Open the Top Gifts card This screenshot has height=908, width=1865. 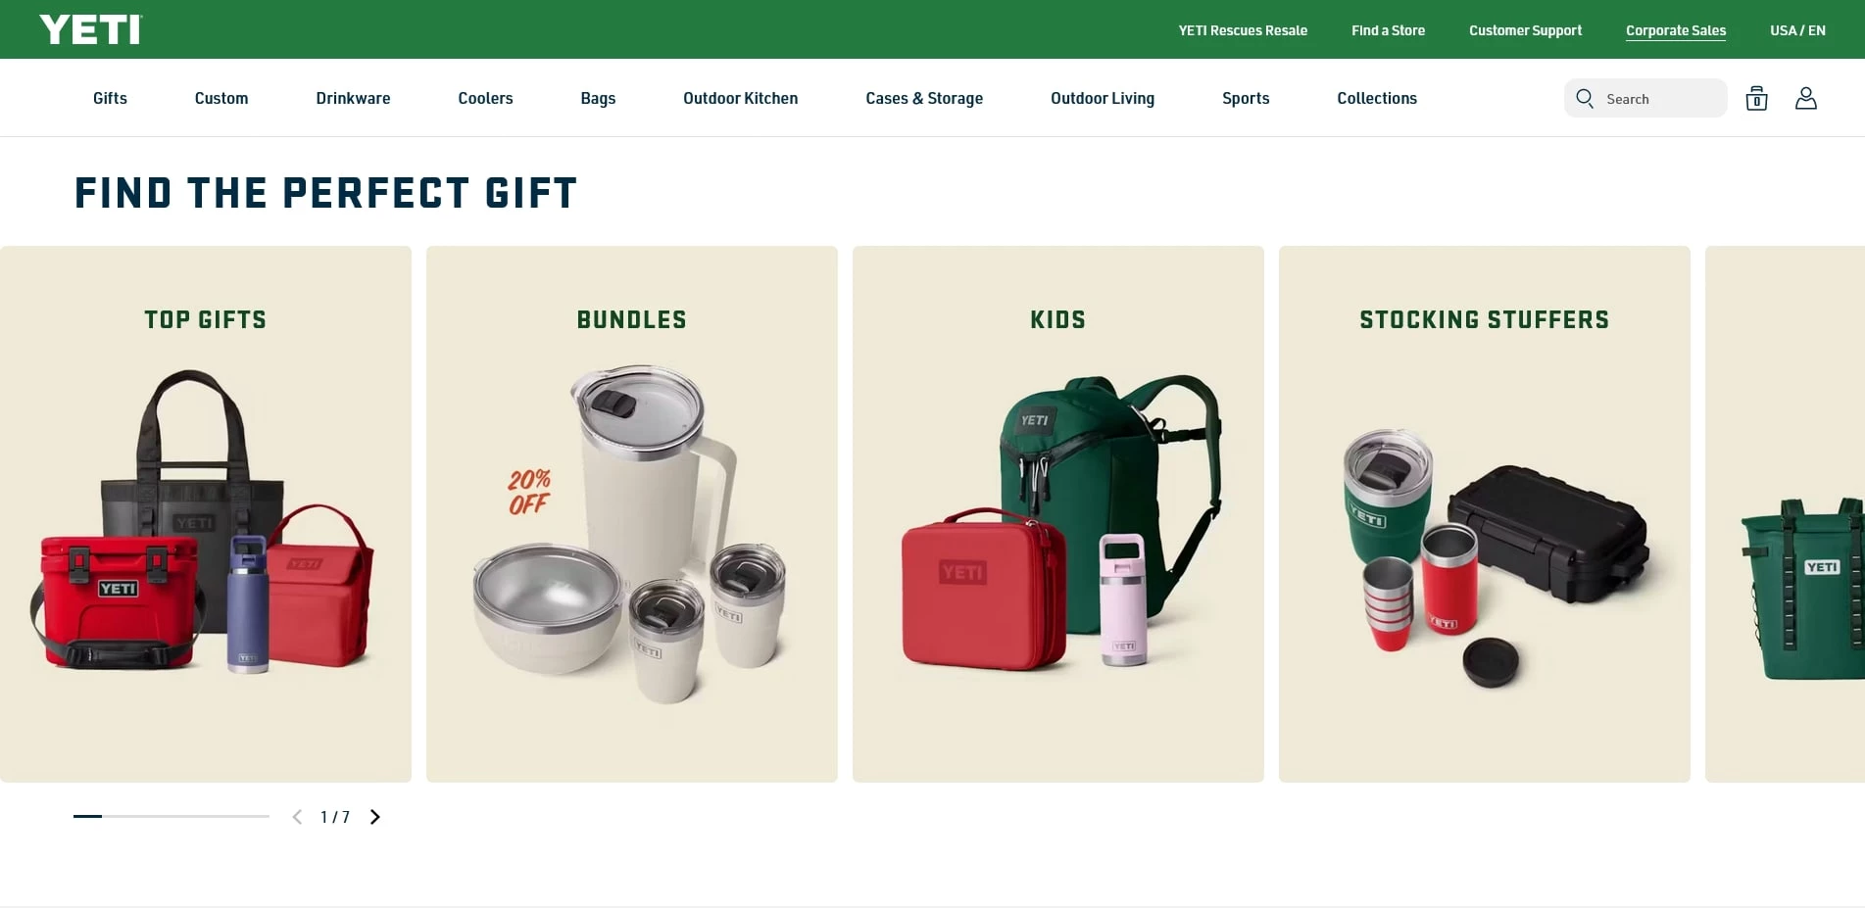pyautogui.click(x=206, y=514)
